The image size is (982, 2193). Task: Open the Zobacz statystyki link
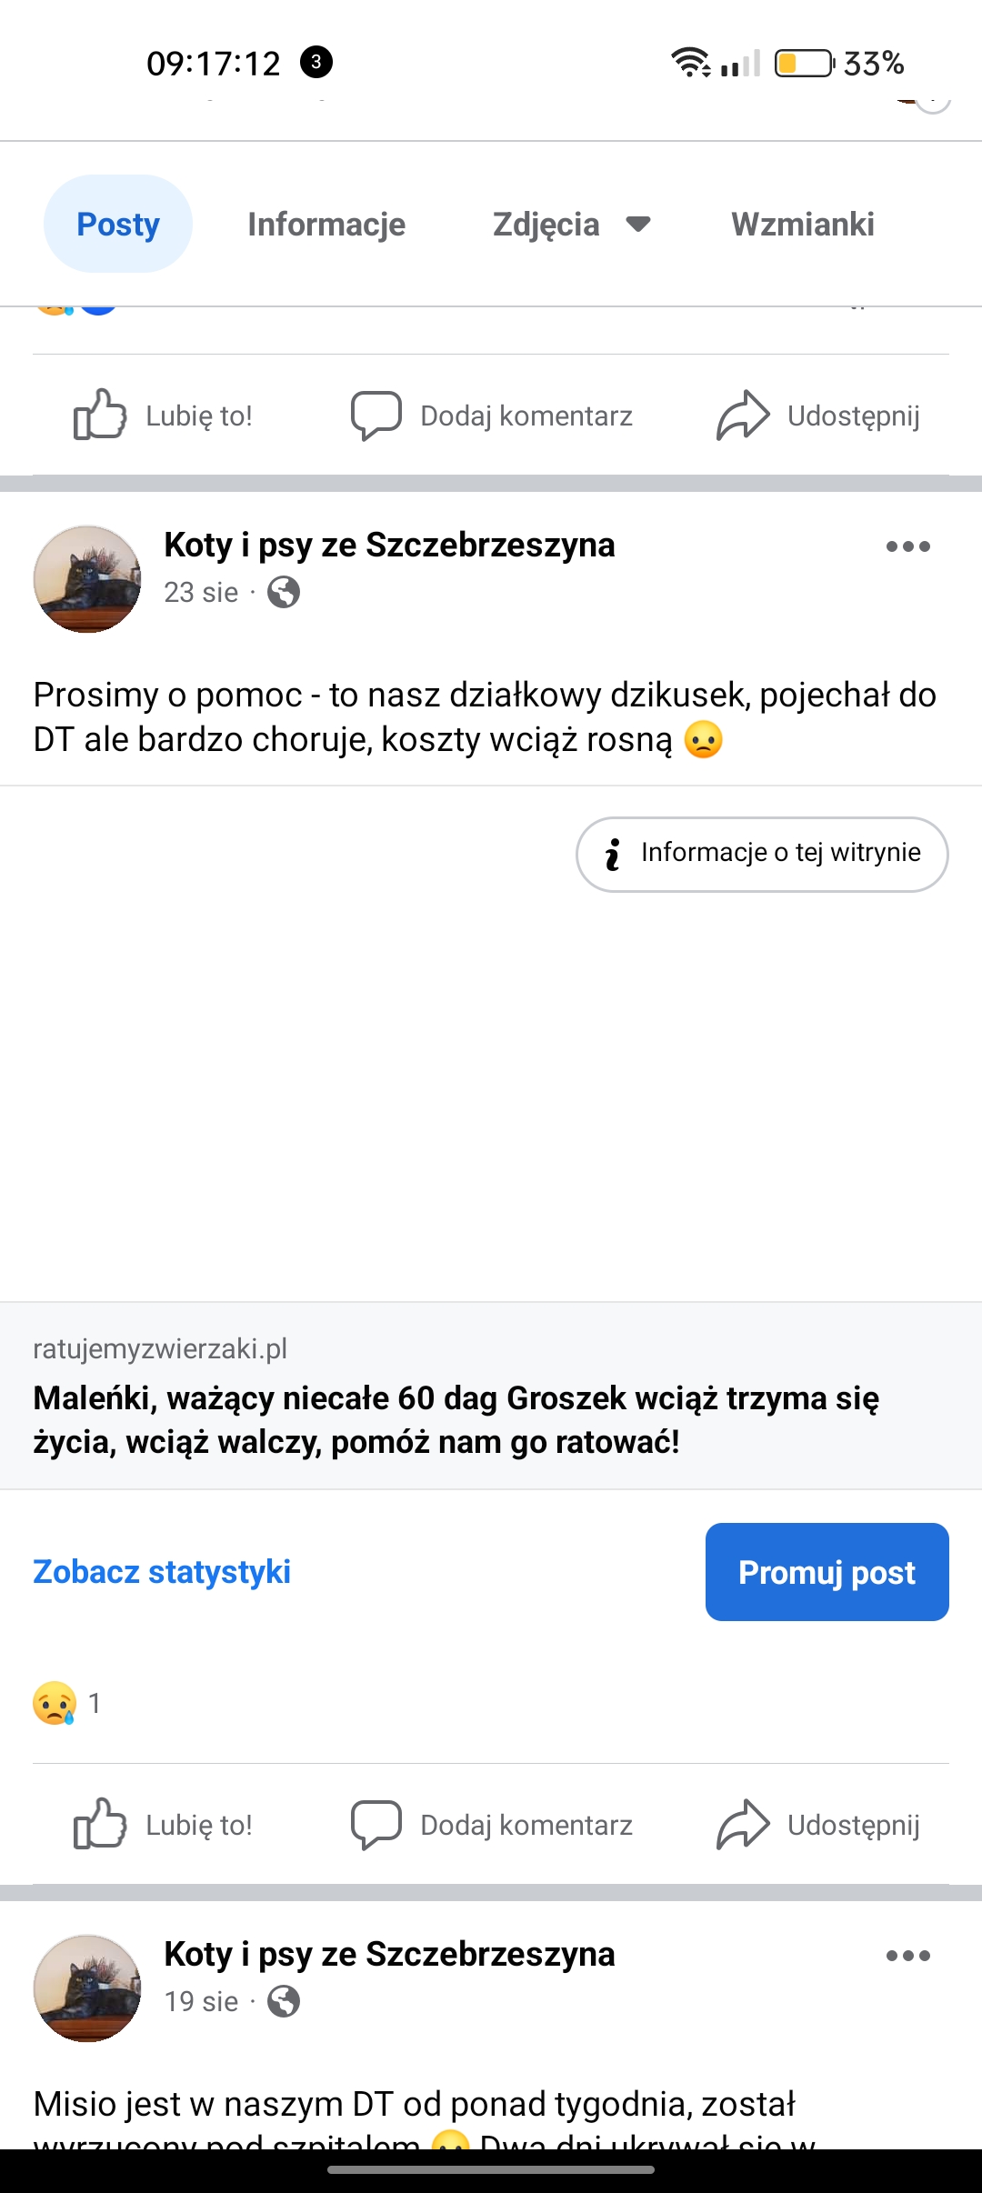pyautogui.click(x=162, y=1572)
